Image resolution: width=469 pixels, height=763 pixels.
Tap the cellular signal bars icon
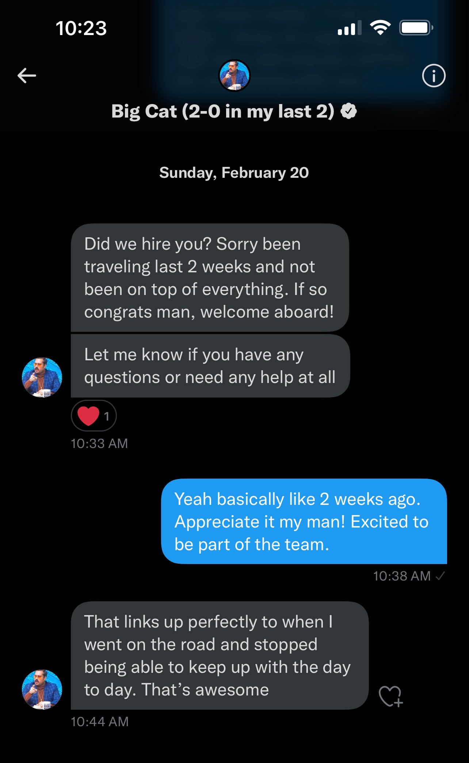350,28
